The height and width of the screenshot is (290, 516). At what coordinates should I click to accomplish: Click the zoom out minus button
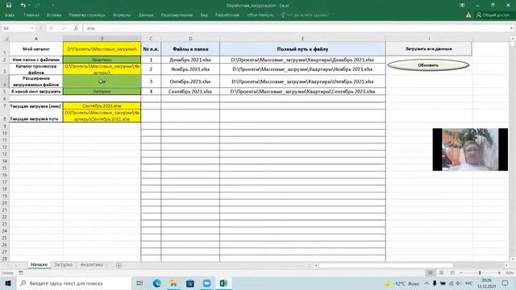(x=461, y=273)
